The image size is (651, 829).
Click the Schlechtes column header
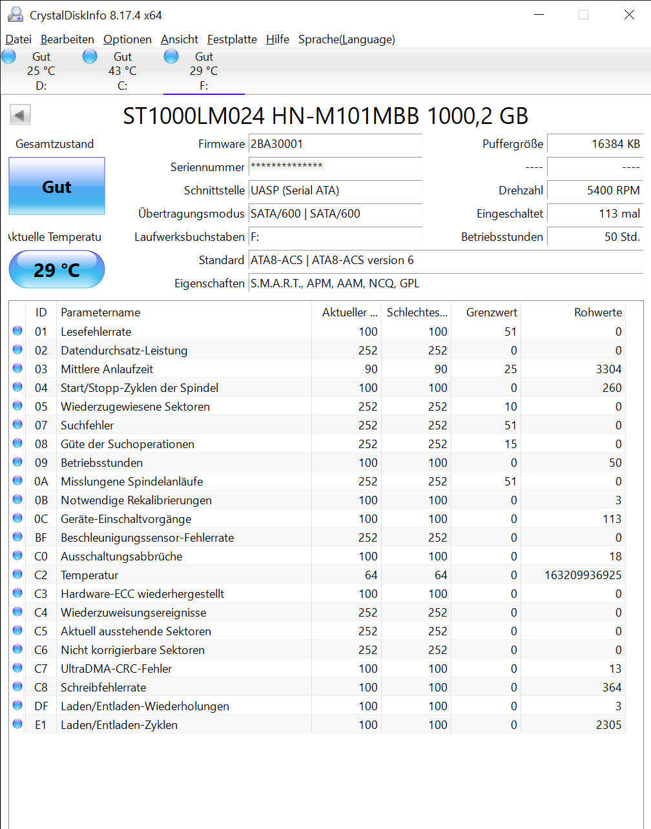pyautogui.click(x=417, y=312)
